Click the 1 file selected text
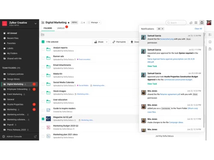The height and width of the screenshot is (160, 214). pyautogui.click(x=52, y=42)
